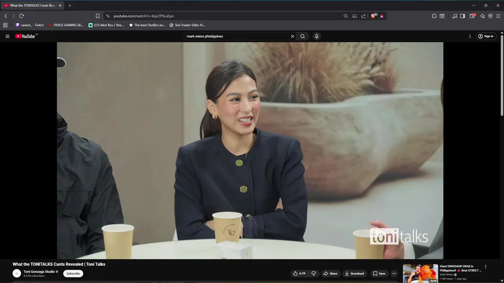504x283 pixels.
Task: Clear the search box text
Action: tap(293, 36)
